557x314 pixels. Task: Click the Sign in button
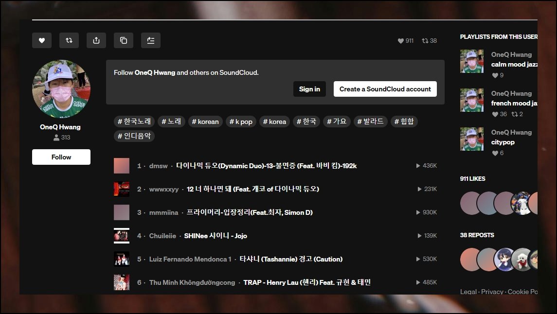(x=309, y=89)
